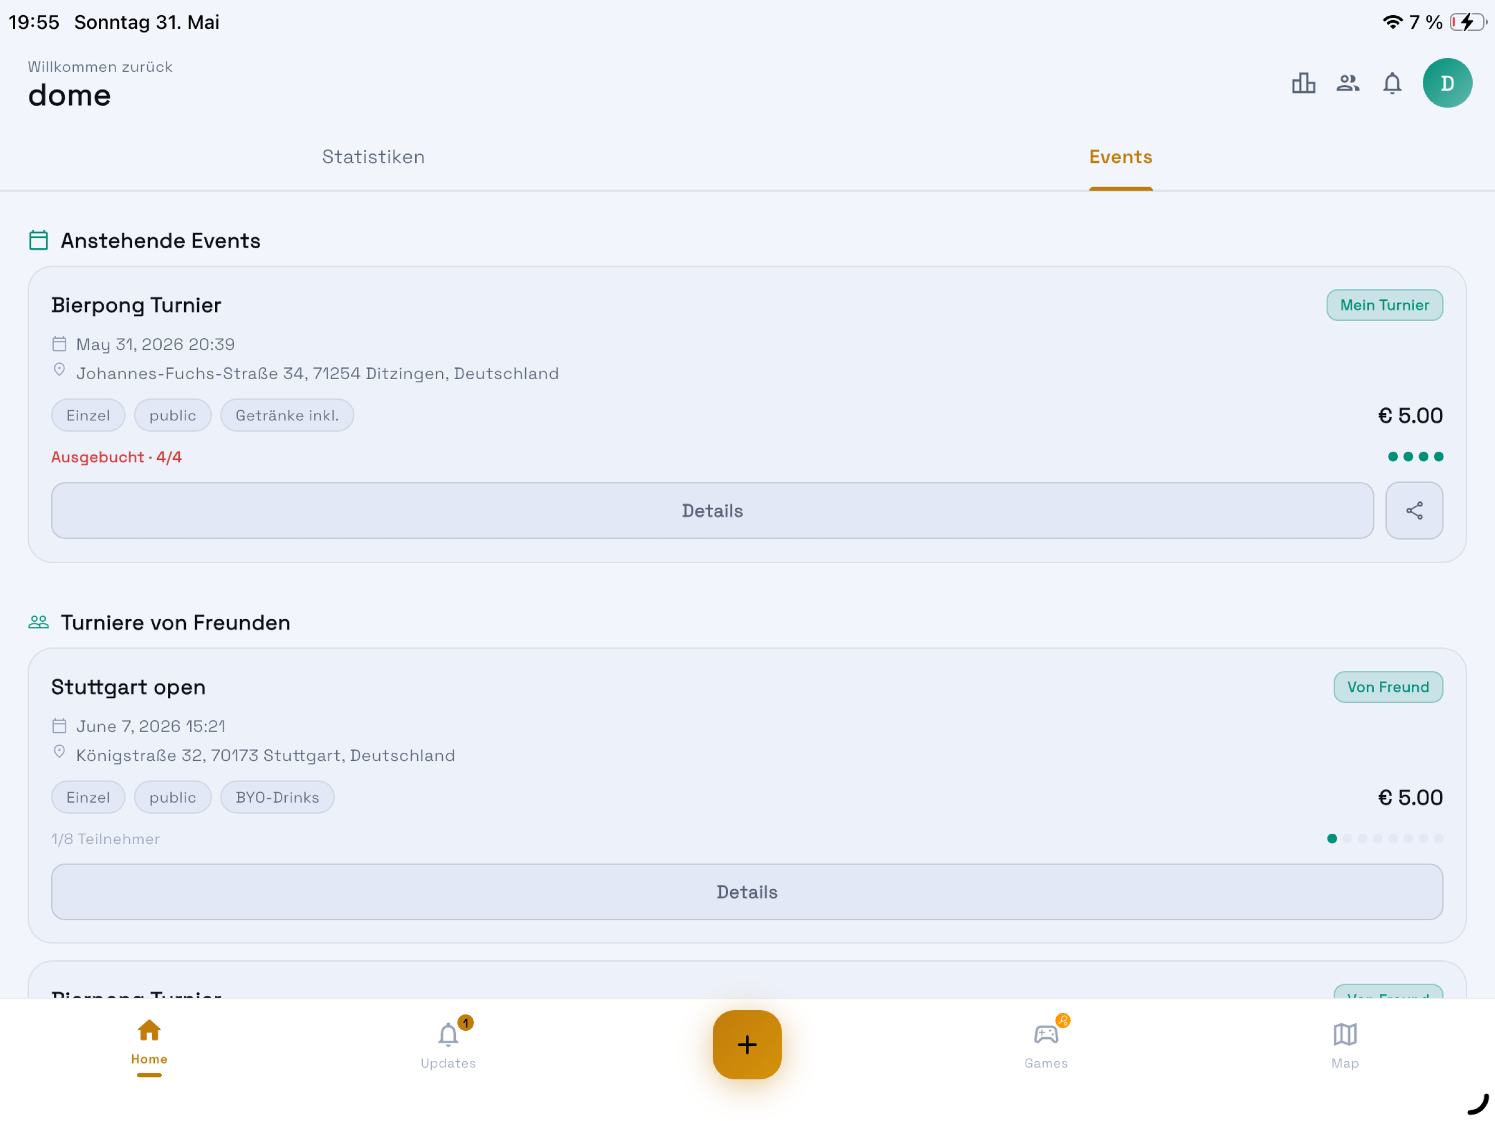Tap the BYO-Drinks tag
Screen dimensions: 1495x1121
(277, 797)
